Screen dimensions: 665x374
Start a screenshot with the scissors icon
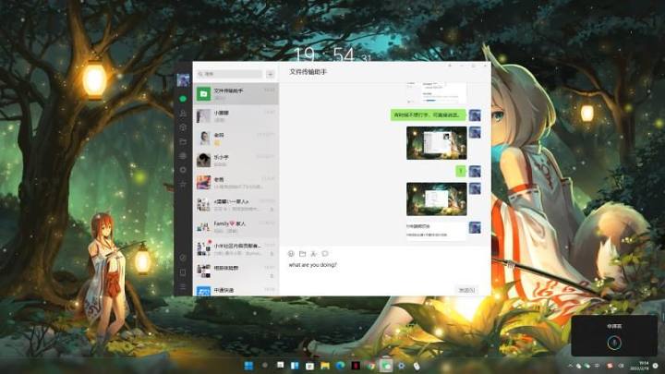pos(313,254)
